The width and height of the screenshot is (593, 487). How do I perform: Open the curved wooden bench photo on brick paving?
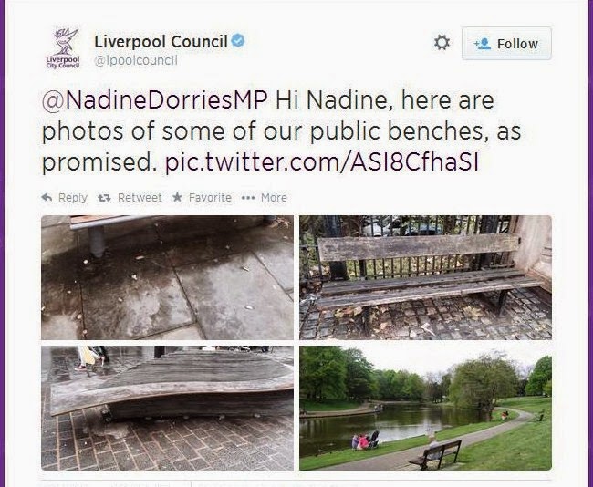167,408
